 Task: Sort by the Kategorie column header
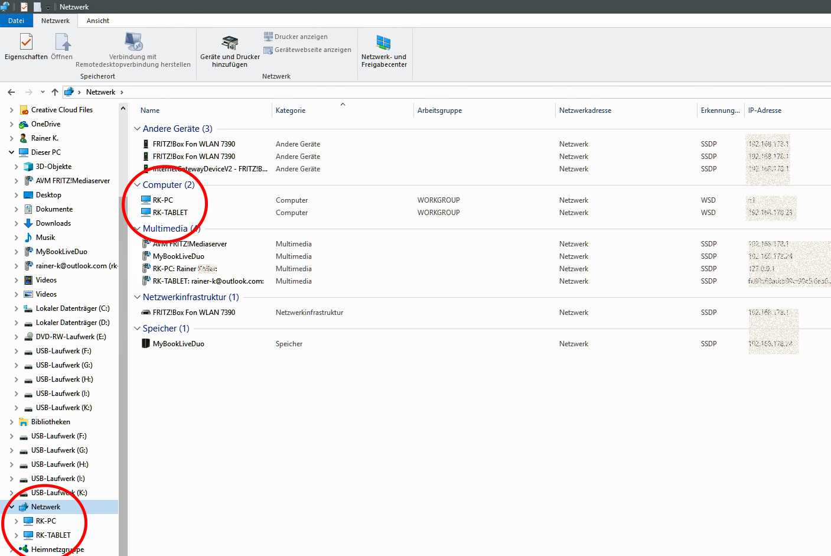[291, 110]
